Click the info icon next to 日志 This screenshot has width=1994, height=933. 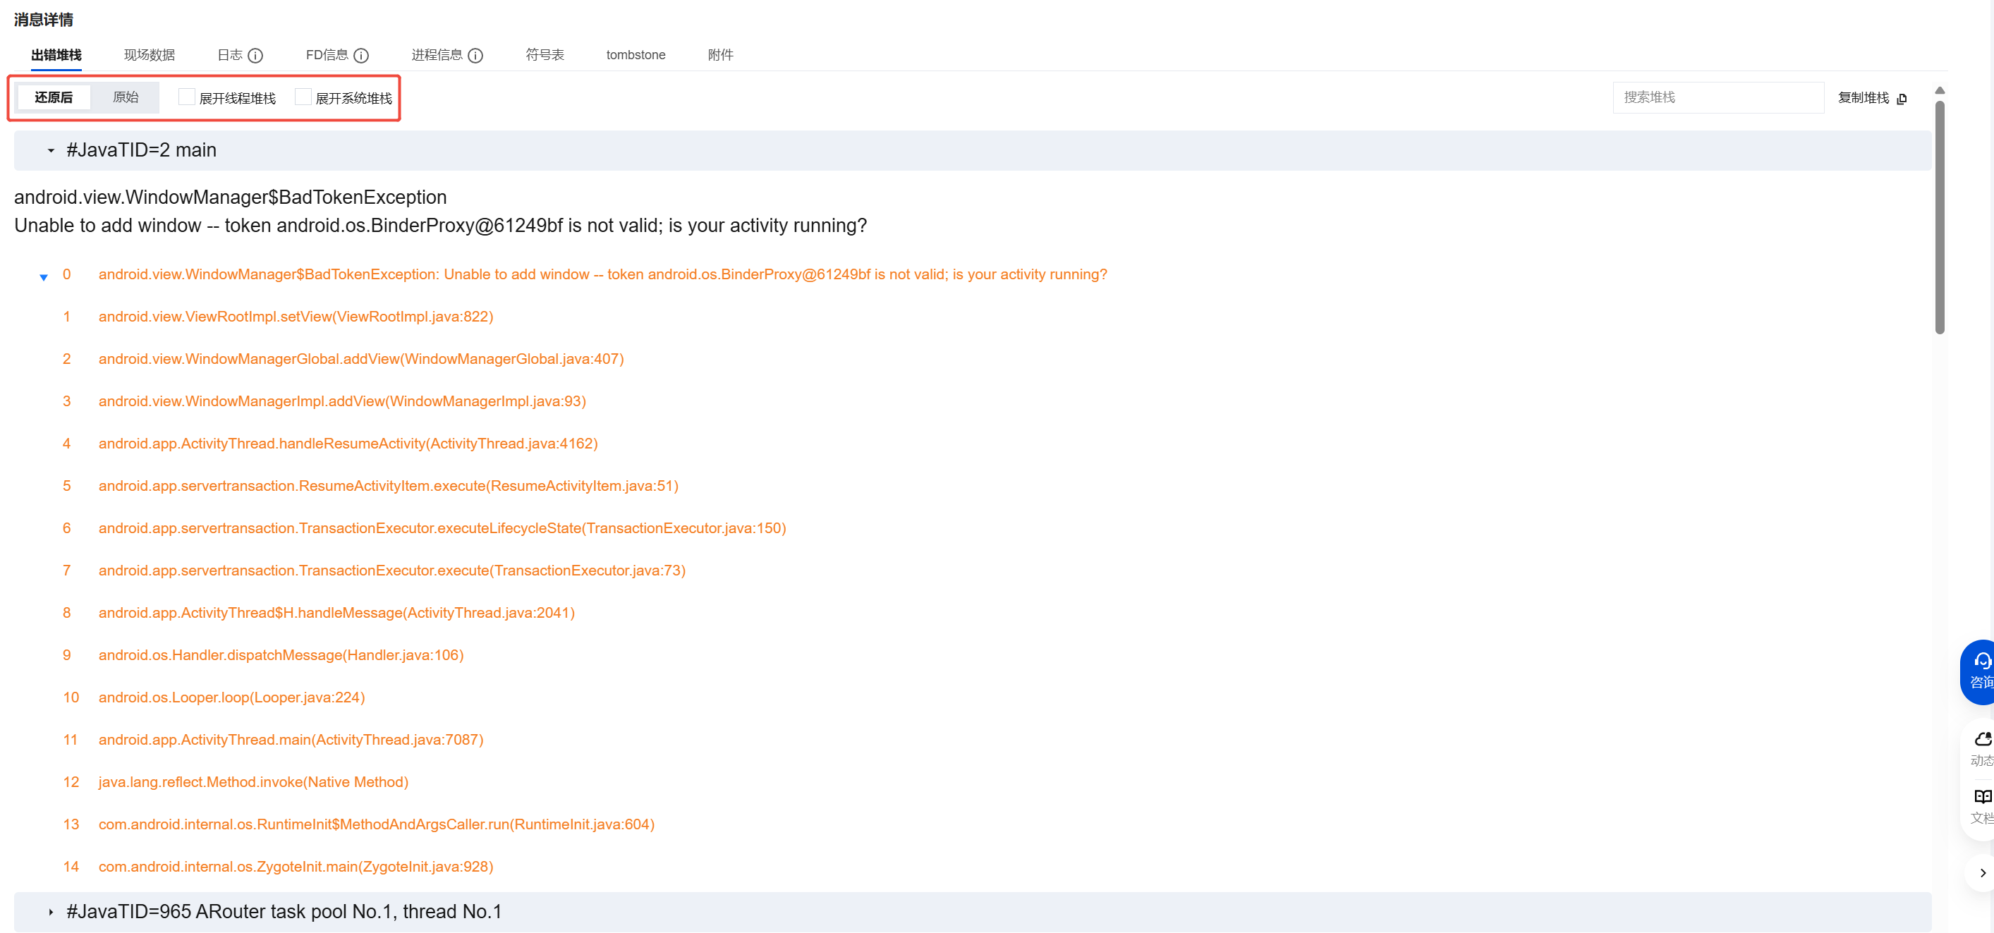[x=255, y=56]
